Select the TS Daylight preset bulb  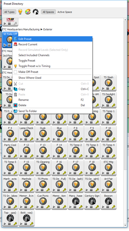pyautogui.click(x=109, y=100)
